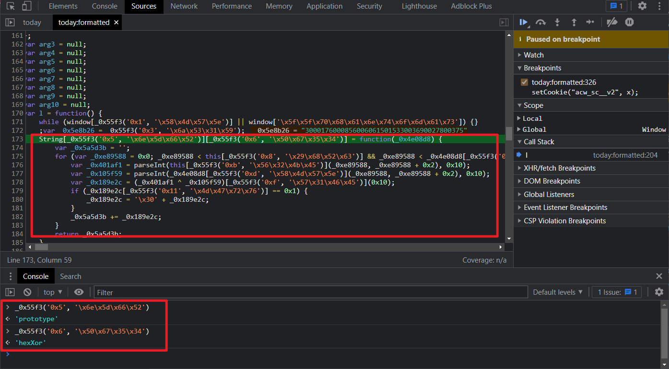
Task: Step over next function call
Action: click(540, 22)
